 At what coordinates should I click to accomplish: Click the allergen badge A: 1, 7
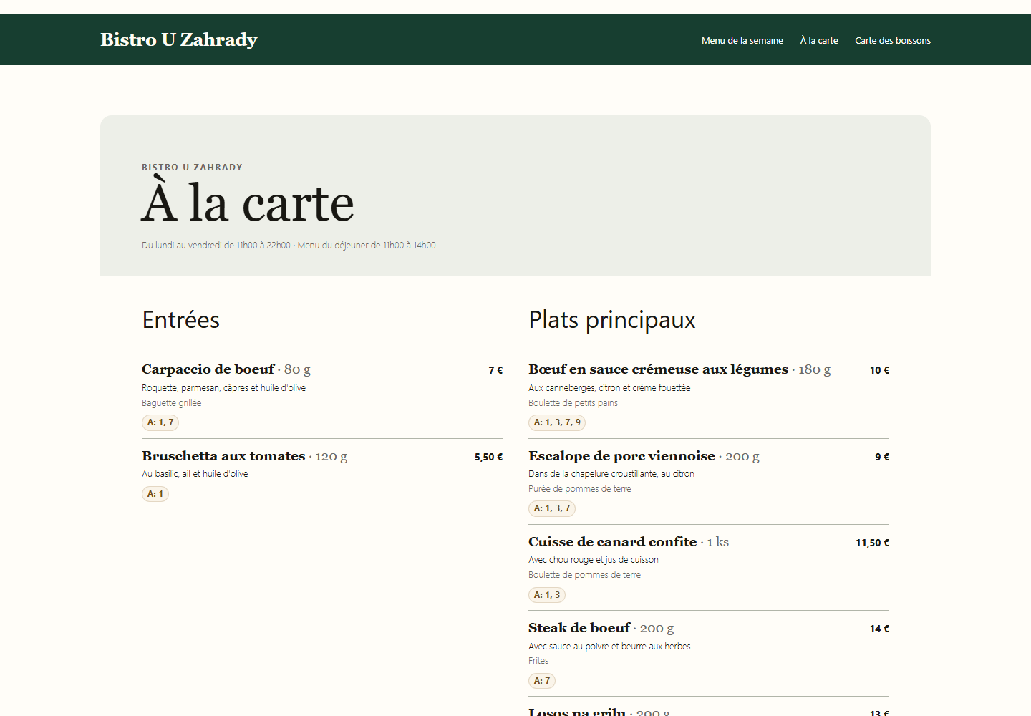[x=160, y=422]
